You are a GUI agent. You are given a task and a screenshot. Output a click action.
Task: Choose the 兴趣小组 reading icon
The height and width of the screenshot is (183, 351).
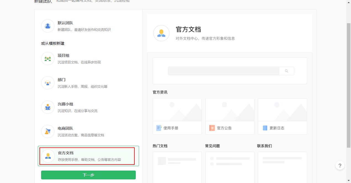(x=48, y=107)
